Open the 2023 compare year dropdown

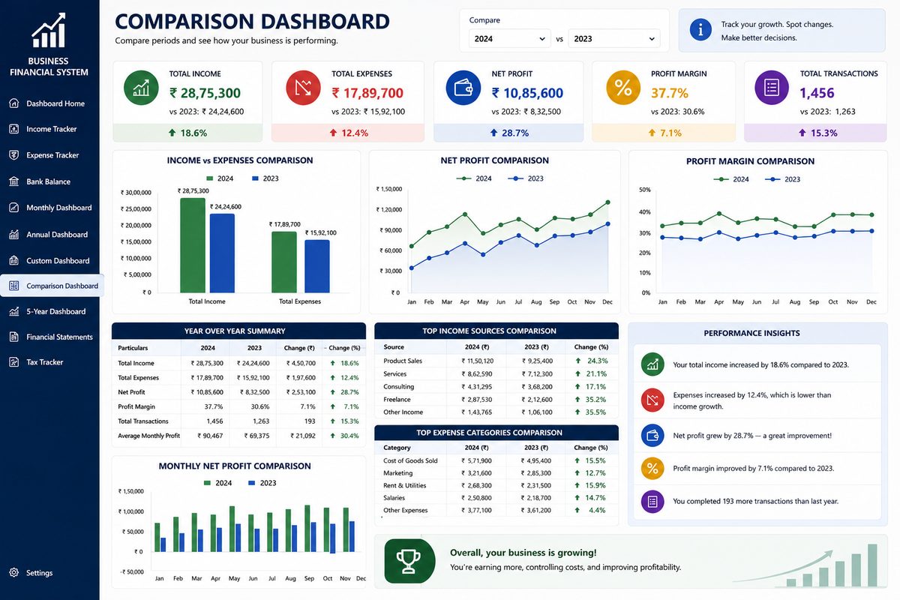pyautogui.click(x=614, y=38)
